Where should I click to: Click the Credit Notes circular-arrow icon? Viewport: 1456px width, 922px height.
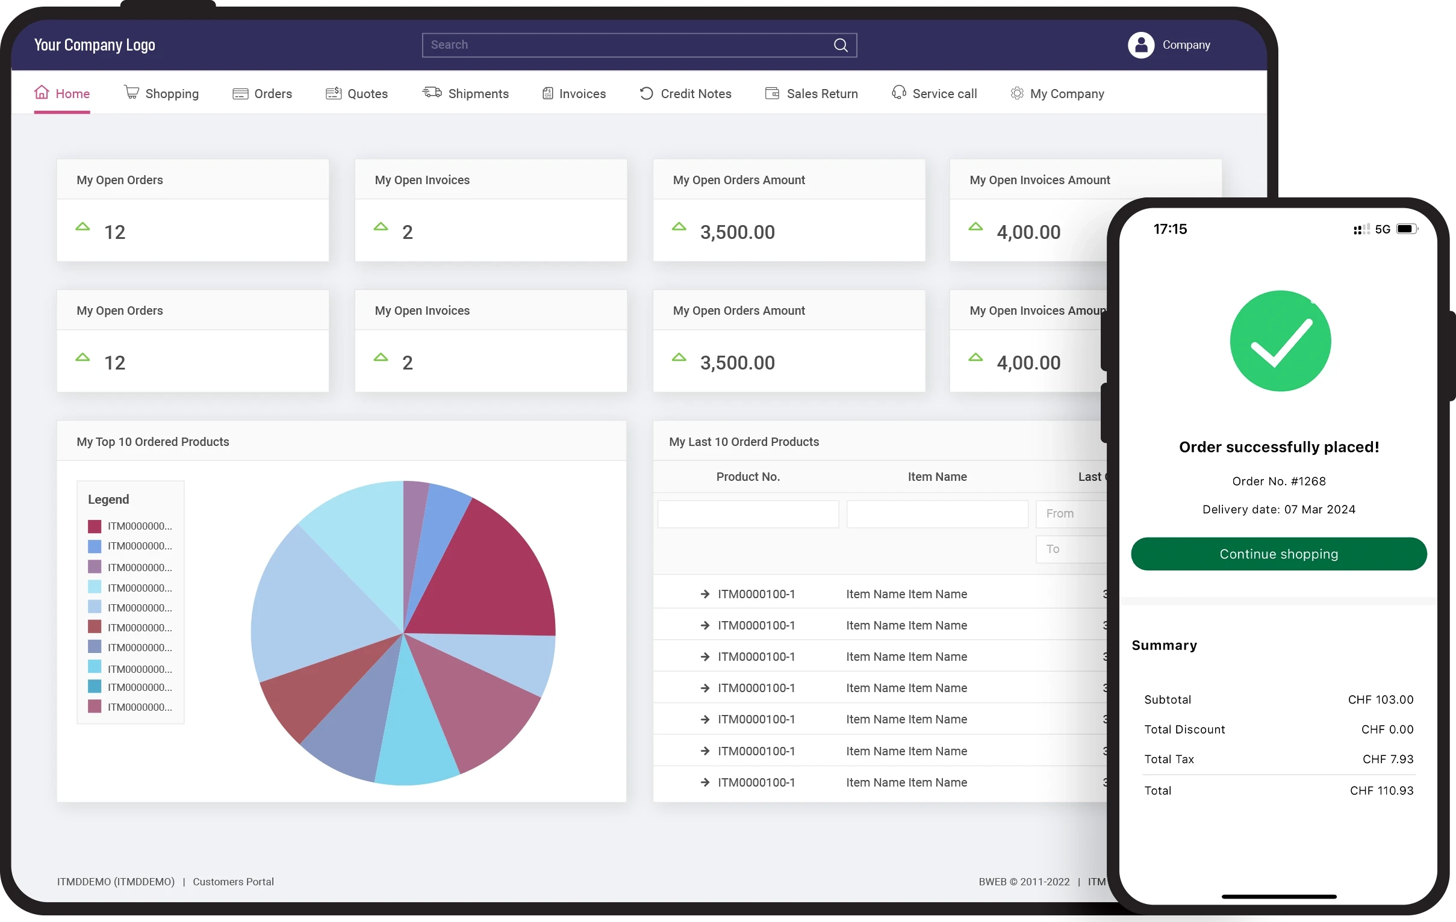tap(645, 93)
